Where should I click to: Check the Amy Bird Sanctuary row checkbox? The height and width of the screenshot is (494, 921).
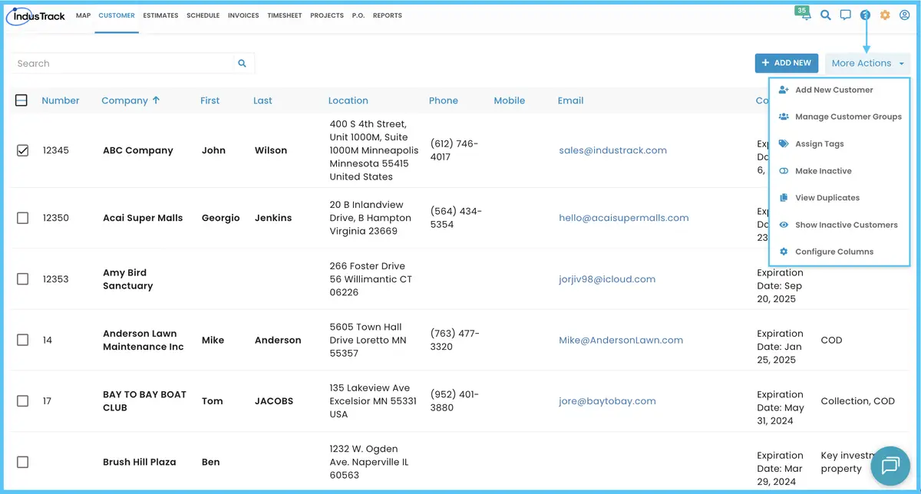tap(22, 279)
